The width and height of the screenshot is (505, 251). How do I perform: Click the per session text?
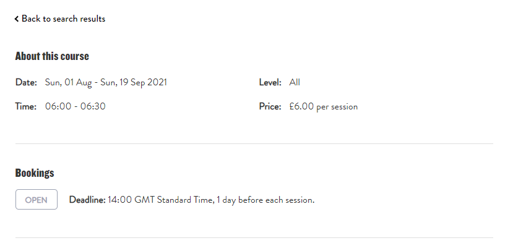(x=337, y=106)
